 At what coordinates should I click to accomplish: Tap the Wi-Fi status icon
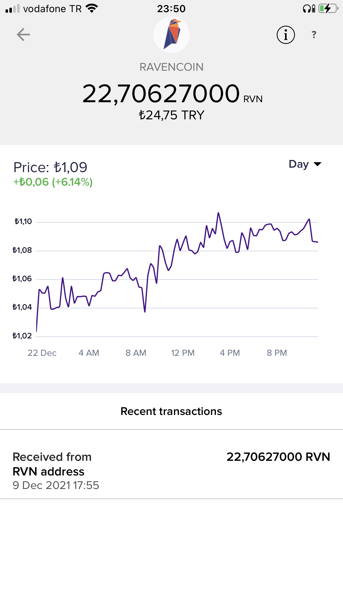pos(92,8)
